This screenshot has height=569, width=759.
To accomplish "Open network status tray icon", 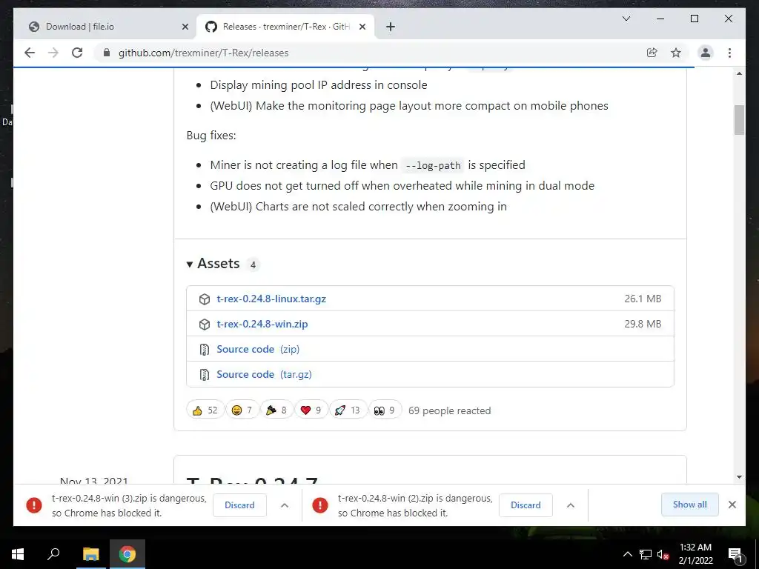I will point(646,554).
